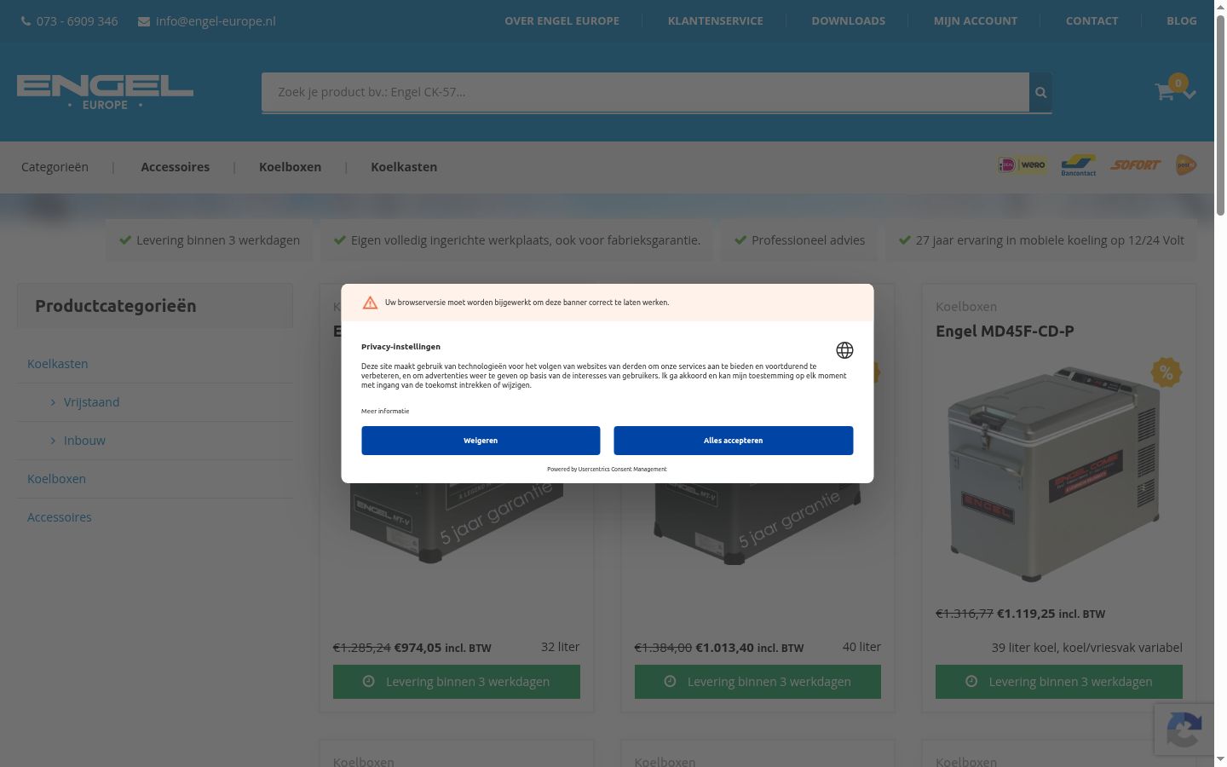Click the Bancontact payment icon
Screen dimensions: 1227x767
coord(1079,165)
